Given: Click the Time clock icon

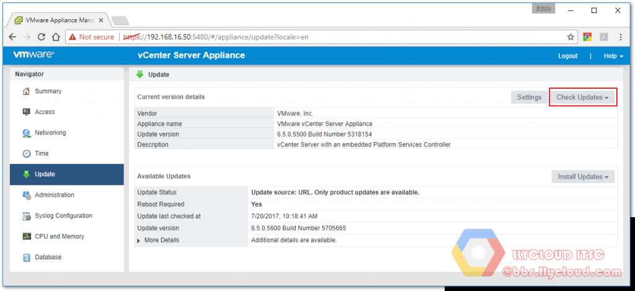Looking at the screenshot, I should pyautogui.click(x=26, y=154).
